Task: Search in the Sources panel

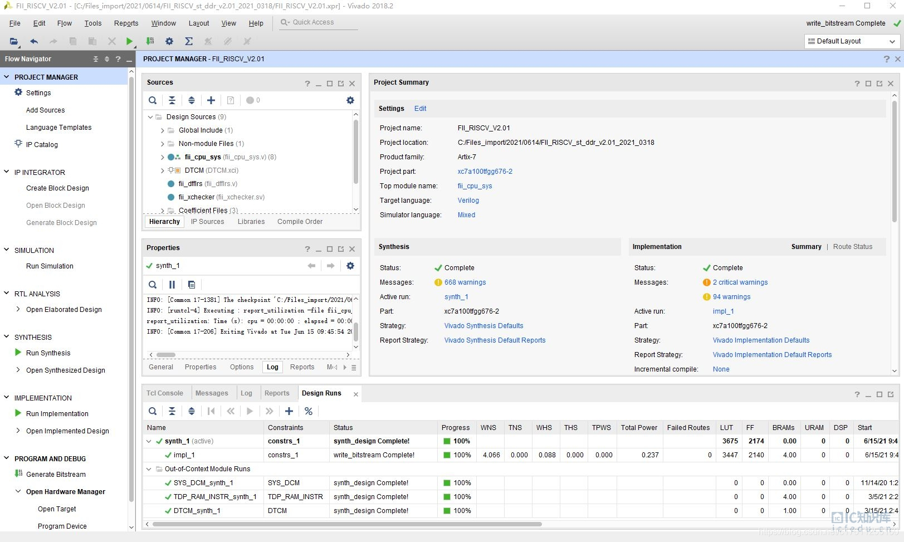Action: 153,100
